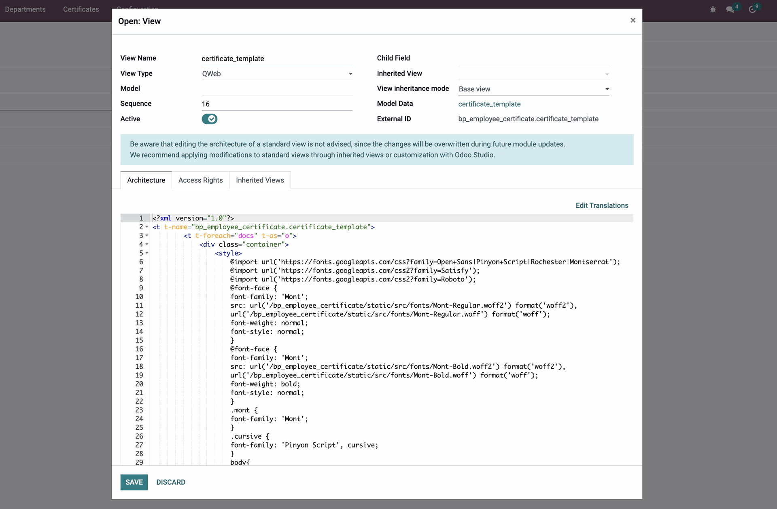Image resolution: width=777 pixels, height=509 pixels.
Task: Click the .cursive selector line
Action: [x=250, y=436]
